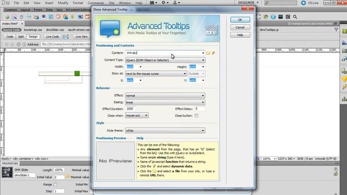
Task: Toggle the Range checkbox in Properties
Action: click(55, 184)
